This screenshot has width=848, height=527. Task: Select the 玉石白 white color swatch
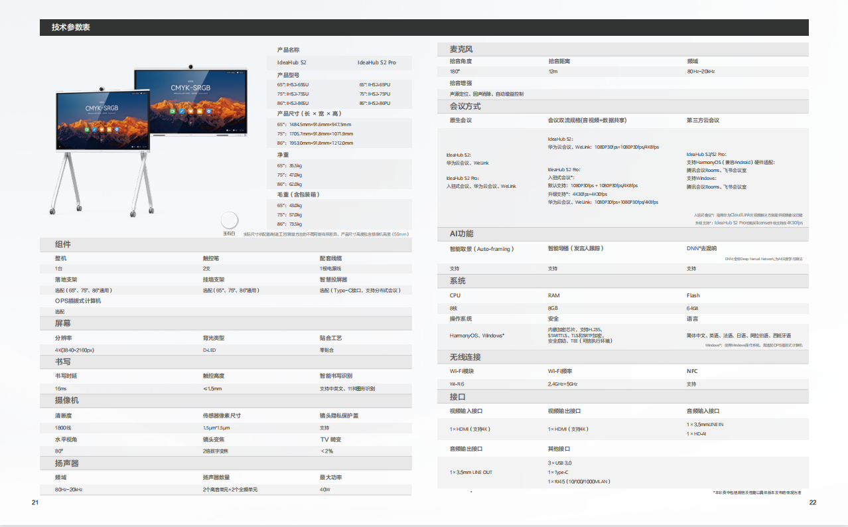(x=229, y=220)
